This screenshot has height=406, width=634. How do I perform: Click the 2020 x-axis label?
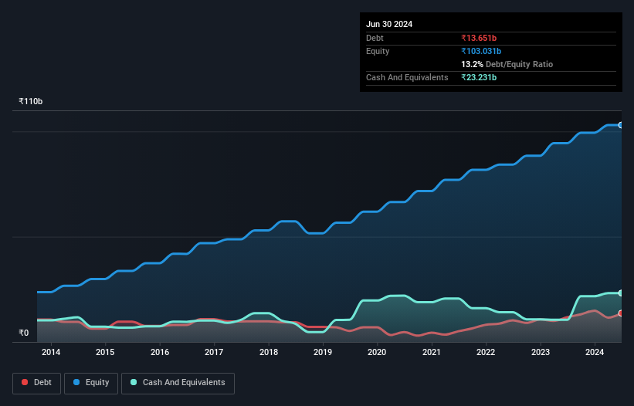tap(377, 352)
